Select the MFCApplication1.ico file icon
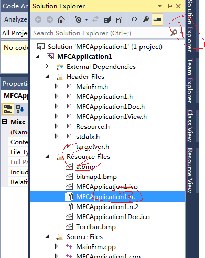 click(x=69, y=186)
